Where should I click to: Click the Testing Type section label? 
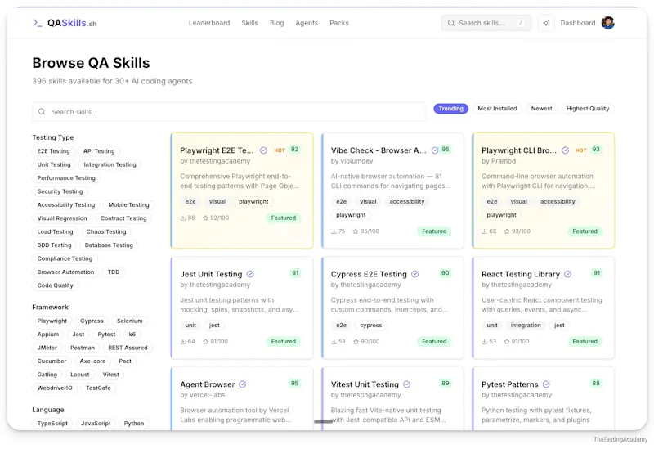53,137
